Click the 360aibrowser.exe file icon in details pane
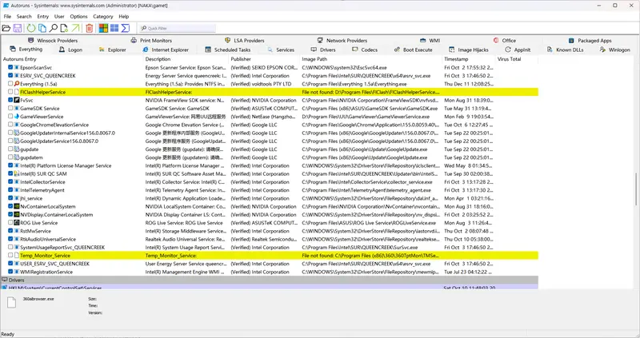The image size is (640, 338). (11, 302)
